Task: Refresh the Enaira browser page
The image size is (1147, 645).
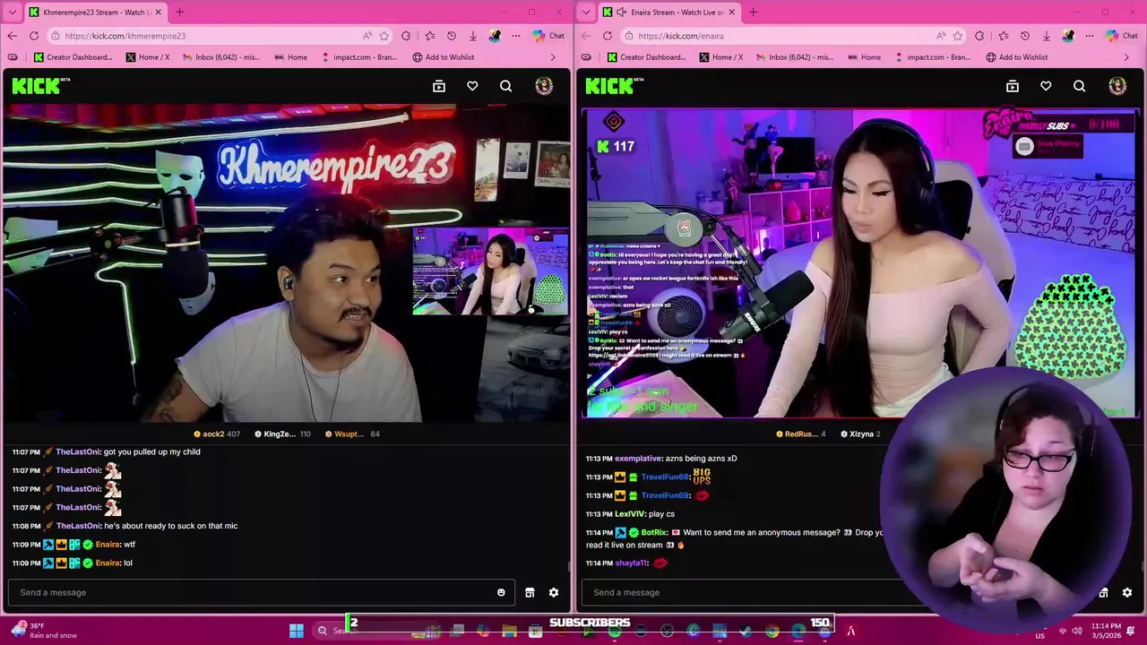Action: [608, 36]
